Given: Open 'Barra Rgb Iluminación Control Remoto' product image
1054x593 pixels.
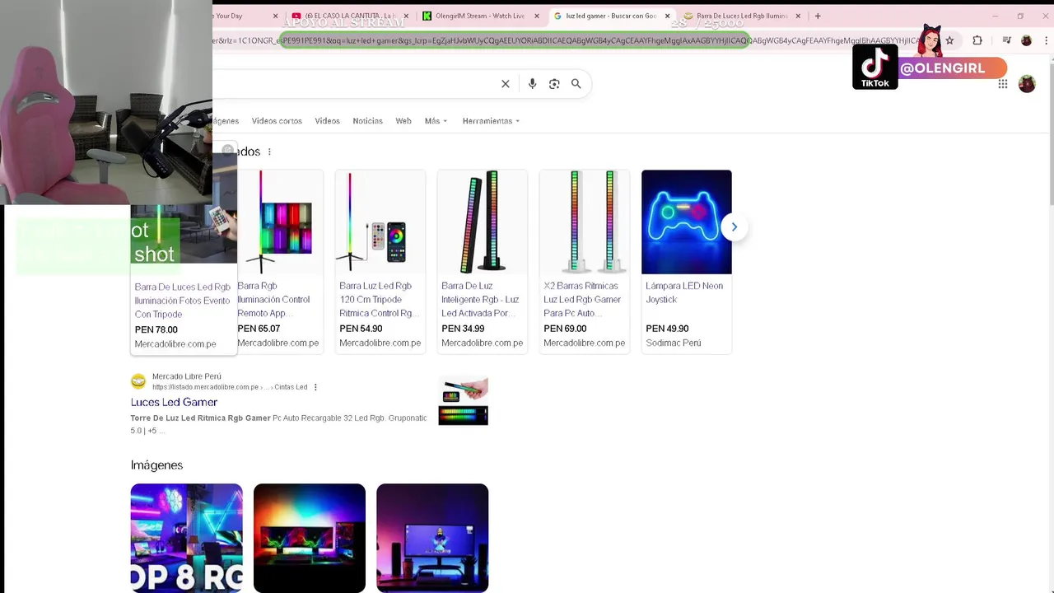Looking at the screenshot, I should click(x=280, y=222).
